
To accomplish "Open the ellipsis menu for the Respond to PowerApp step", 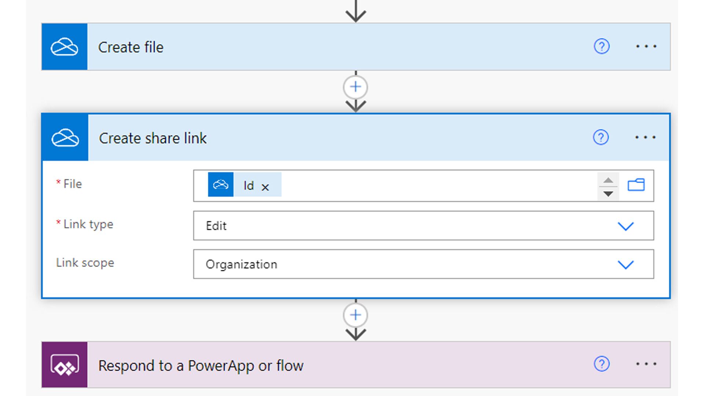I will (x=646, y=364).
